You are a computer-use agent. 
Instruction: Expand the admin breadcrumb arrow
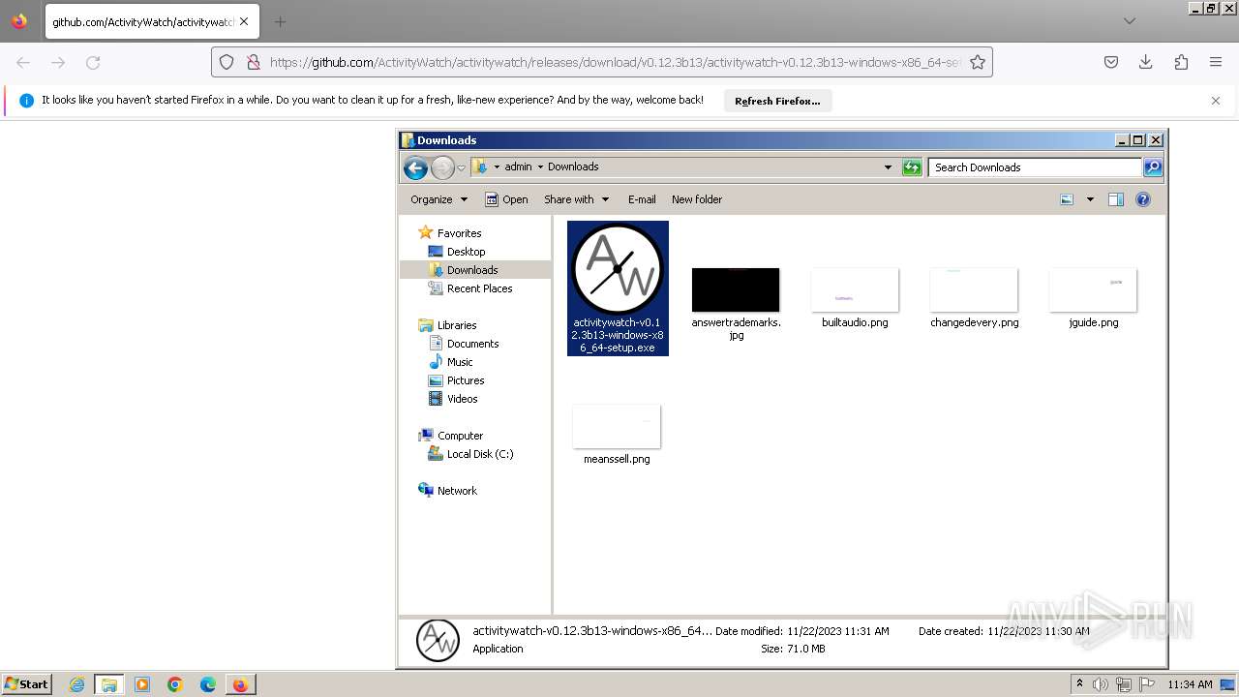point(540,167)
